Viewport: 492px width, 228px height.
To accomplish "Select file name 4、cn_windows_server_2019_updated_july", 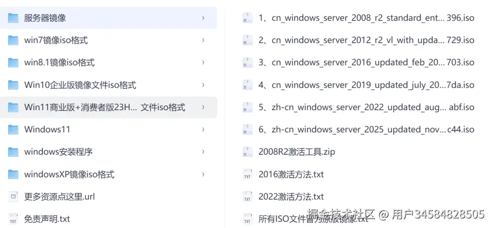I will pos(366,85).
